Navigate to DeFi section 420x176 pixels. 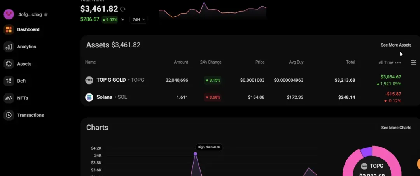coord(22,81)
